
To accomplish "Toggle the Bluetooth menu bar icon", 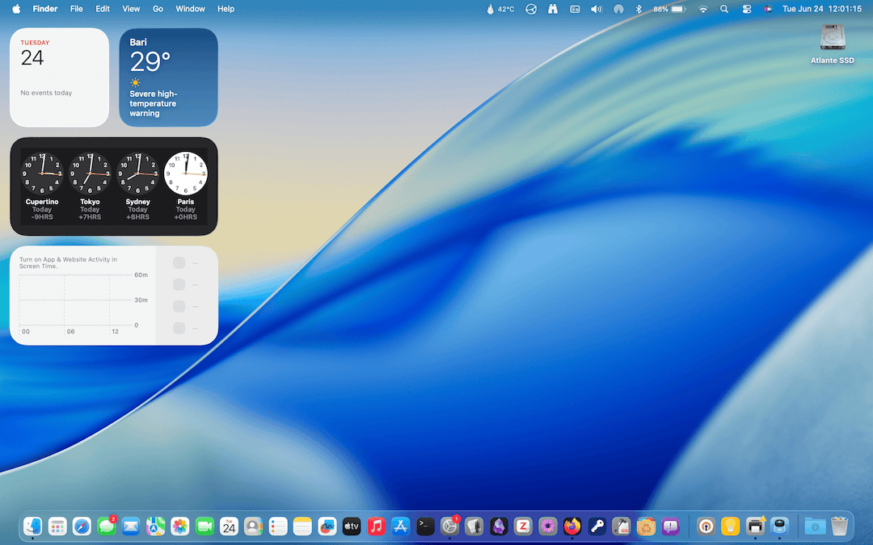I will (x=638, y=9).
